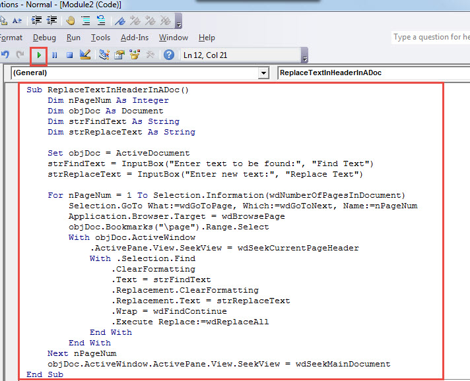Toggle Design Mode icon
Image resolution: width=470 pixels, height=381 pixels.
[84, 55]
